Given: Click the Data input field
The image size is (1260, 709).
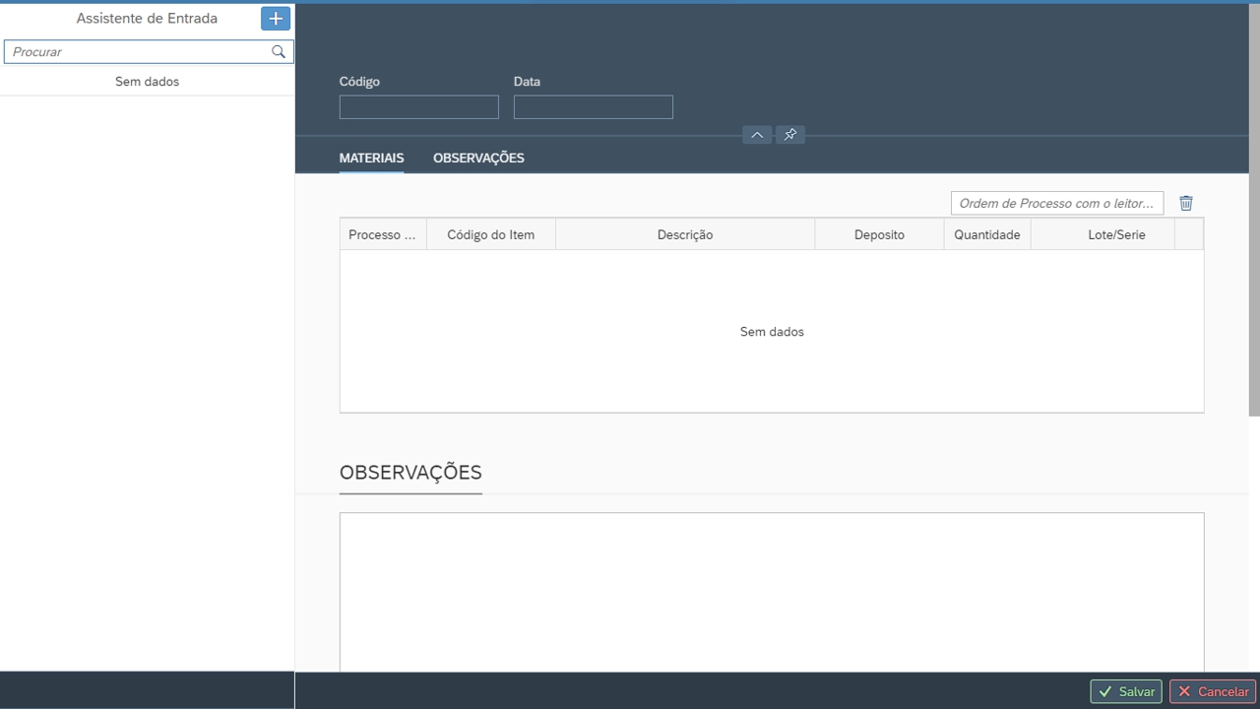Looking at the screenshot, I should [594, 107].
